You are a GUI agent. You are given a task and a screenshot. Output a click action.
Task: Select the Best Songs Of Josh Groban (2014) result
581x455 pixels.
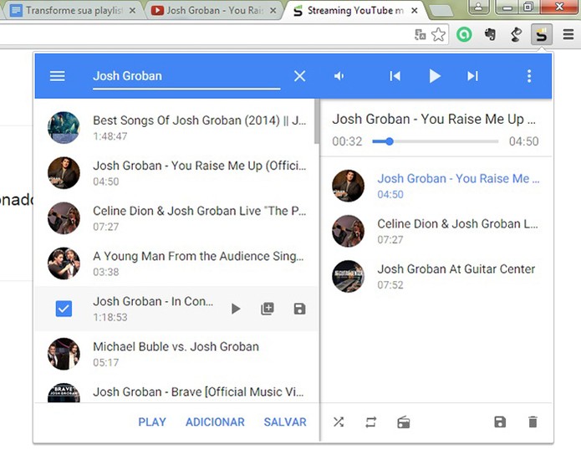(x=176, y=128)
